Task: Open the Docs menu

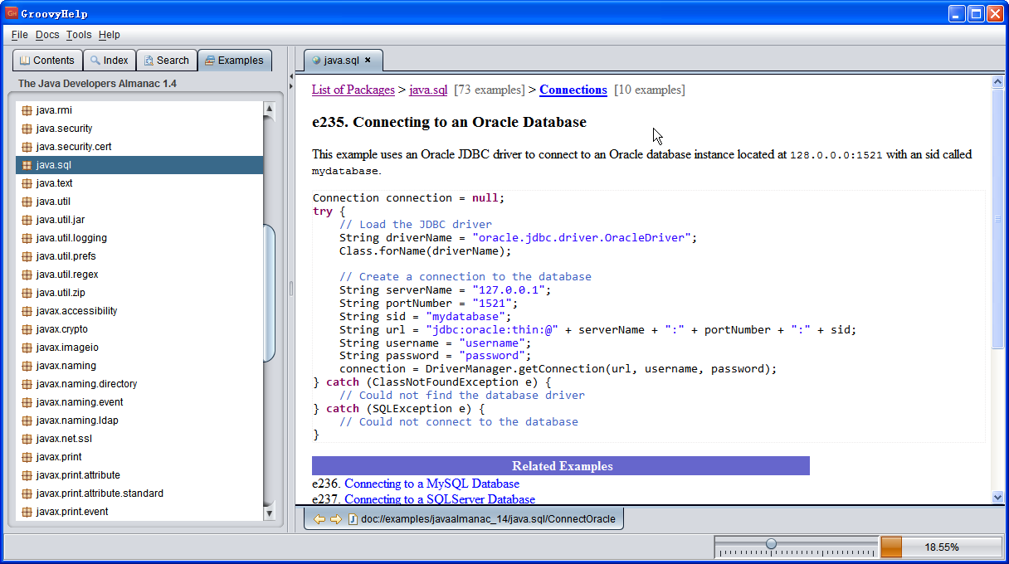Action: click(47, 35)
